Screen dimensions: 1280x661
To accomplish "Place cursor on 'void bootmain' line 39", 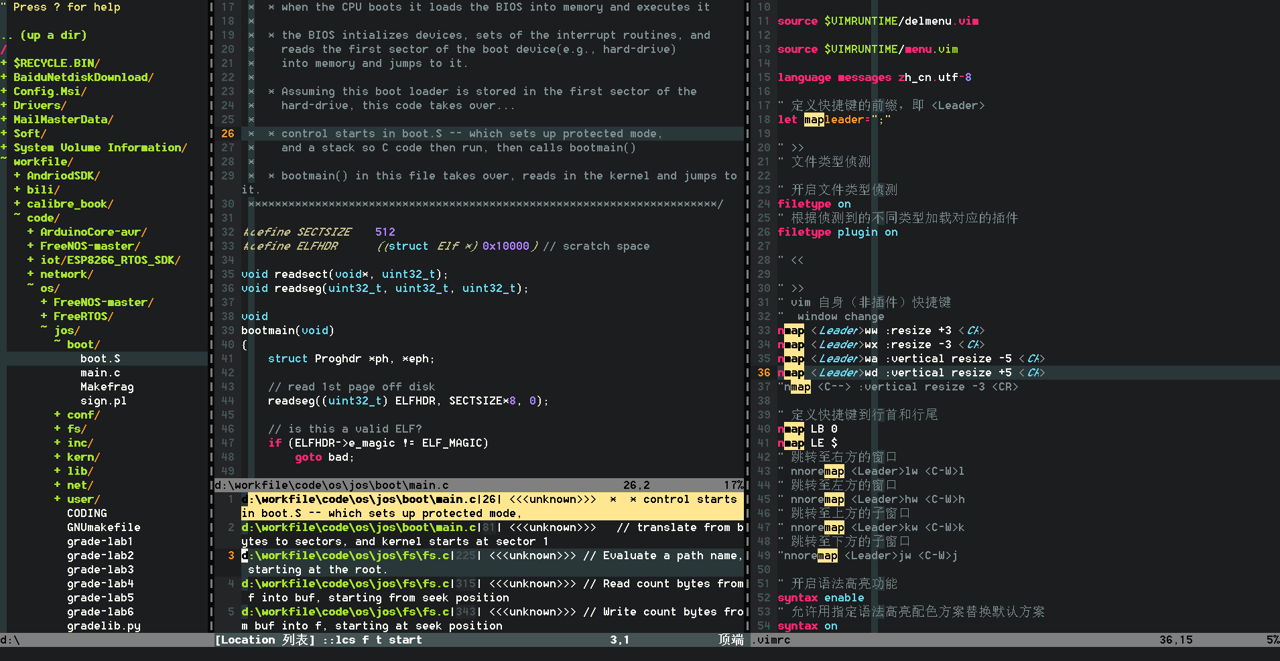I will 287,330.
